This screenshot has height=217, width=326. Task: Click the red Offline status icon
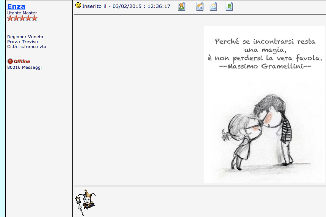pyautogui.click(x=10, y=61)
